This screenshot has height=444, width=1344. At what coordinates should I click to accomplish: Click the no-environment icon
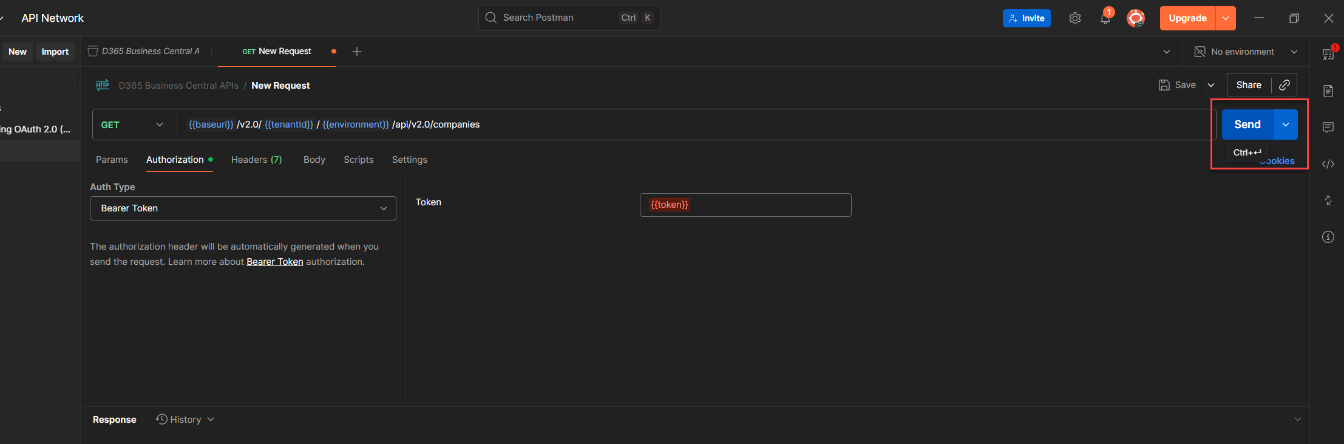click(1200, 52)
